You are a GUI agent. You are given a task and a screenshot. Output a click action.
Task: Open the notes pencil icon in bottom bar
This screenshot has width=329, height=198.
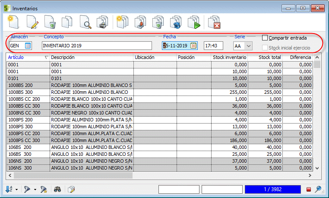71,189
